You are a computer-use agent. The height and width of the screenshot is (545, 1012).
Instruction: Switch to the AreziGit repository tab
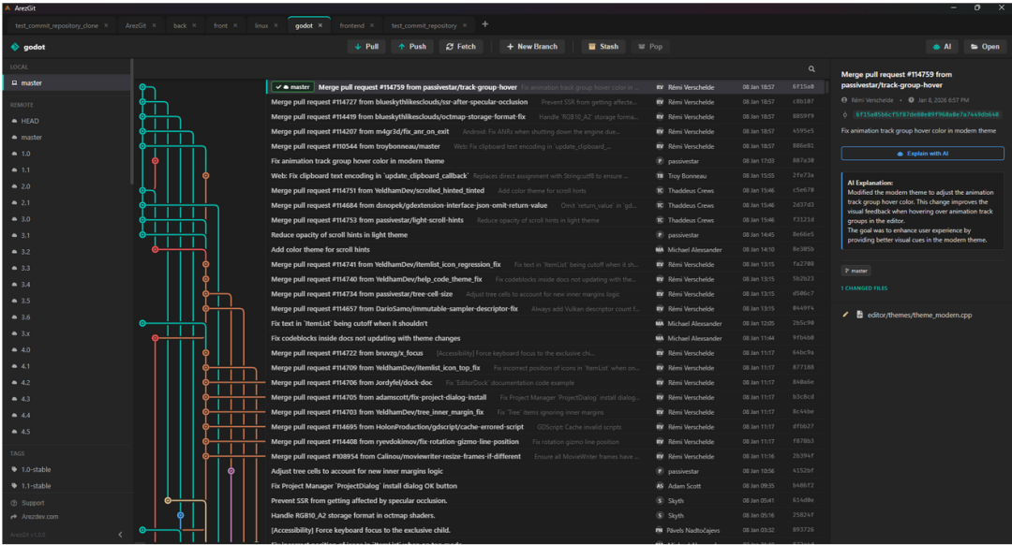135,25
